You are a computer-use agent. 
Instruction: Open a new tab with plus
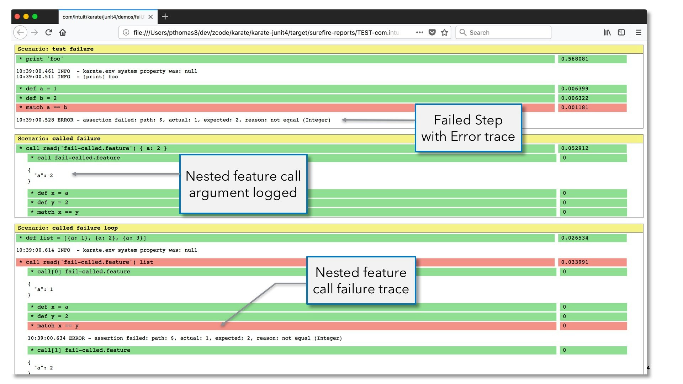click(x=165, y=16)
